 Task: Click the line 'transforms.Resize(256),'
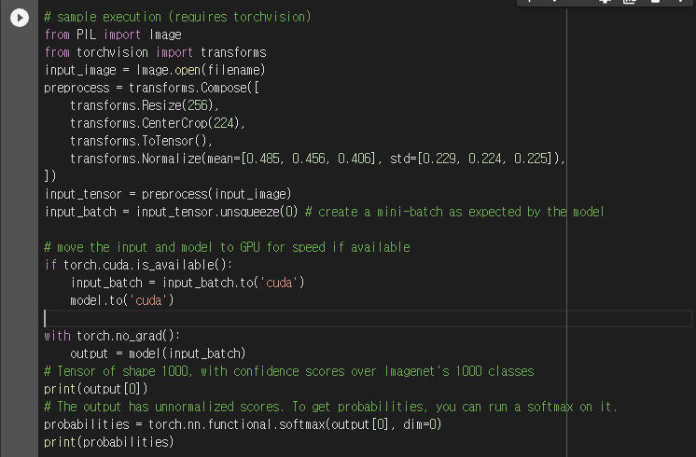[145, 105]
